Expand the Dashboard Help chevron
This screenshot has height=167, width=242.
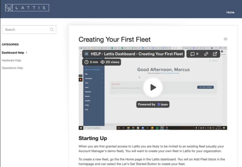[x=27, y=53]
